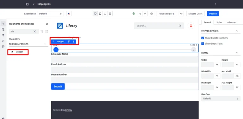Viewport: 243px width, 119px height.
Task: Uncheck Show Steps Titles
Action: point(202,44)
